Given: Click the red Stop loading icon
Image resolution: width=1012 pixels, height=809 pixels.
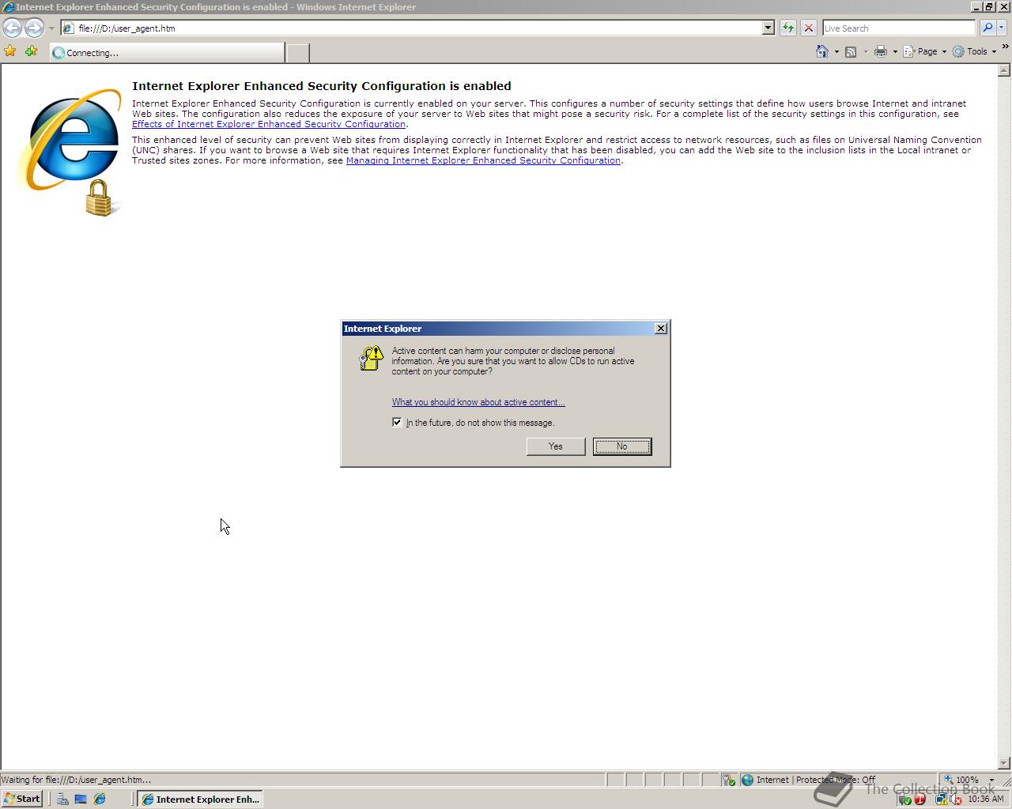Looking at the screenshot, I should [x=808, y=28].
